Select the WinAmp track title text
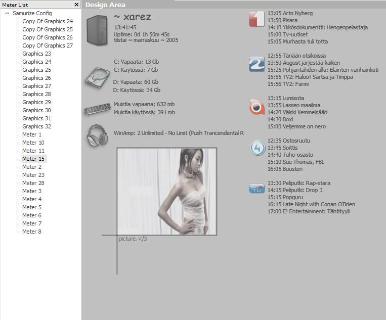The image size is (386, 320). point(179,133)
